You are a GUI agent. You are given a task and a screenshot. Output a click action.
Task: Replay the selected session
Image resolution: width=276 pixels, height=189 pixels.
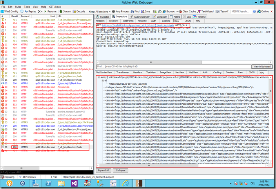(x=30, y=11)
